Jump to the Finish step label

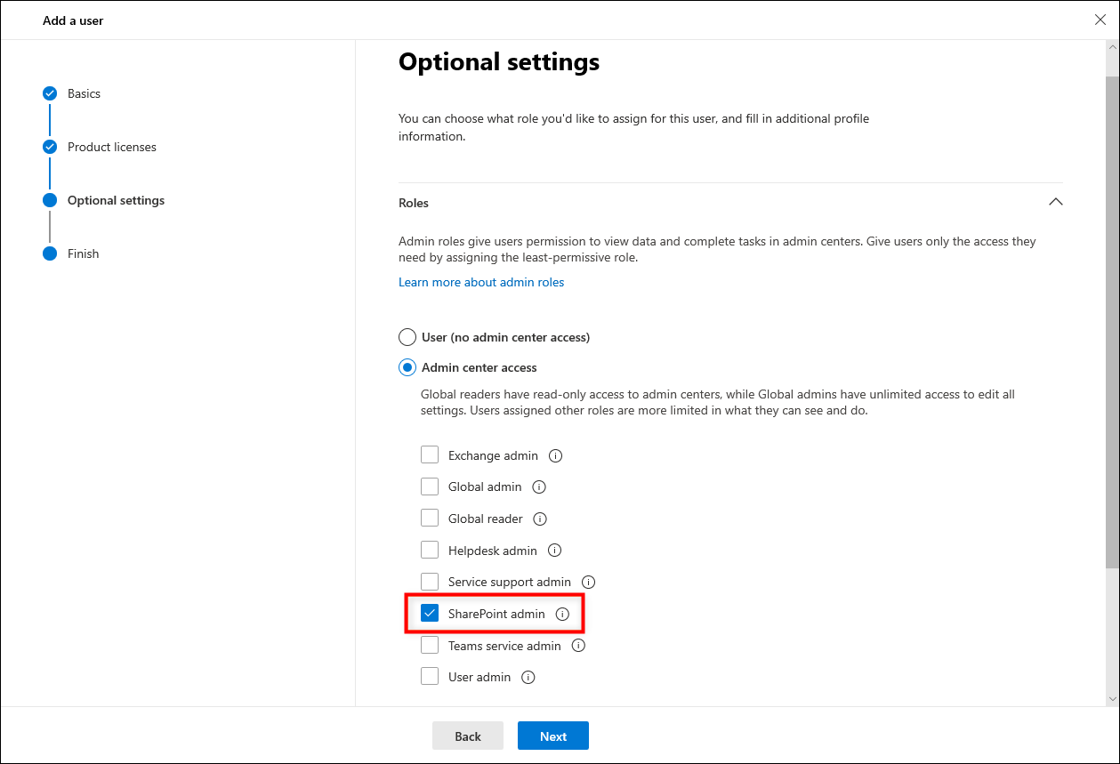click(83, 253)
